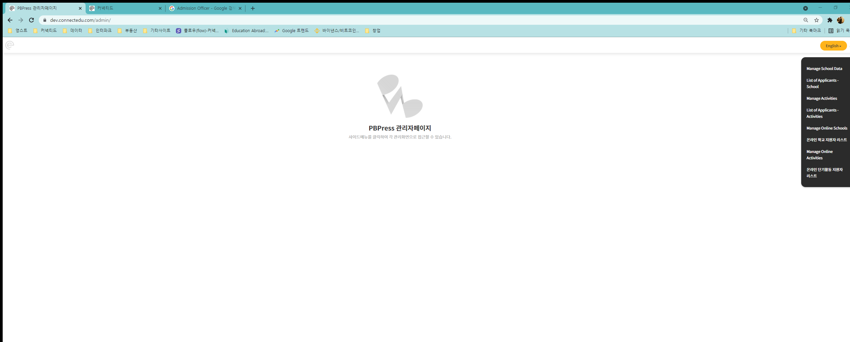Switch to the 커넥티드 browser tab
The width and height of the screenshot is (850, 342).
pos(124,8)
